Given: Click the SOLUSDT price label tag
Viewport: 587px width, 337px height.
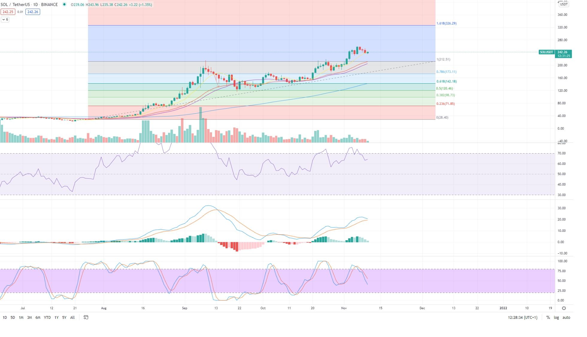Looking at the screenshot, I should pyautogui.click(x=546, y=52).
